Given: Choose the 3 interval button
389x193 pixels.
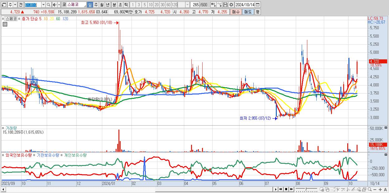Looking at the screenshot, I should pyautogui.click(x=139, y=5).
